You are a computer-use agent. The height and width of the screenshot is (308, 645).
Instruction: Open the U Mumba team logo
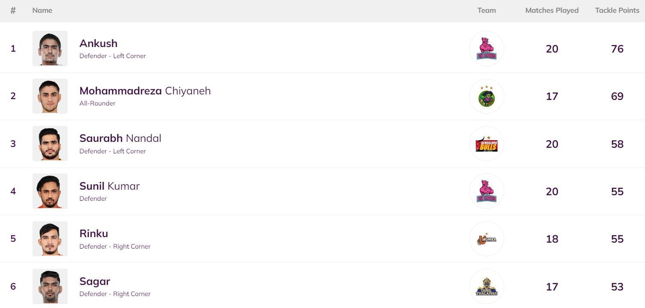(486, 239)
